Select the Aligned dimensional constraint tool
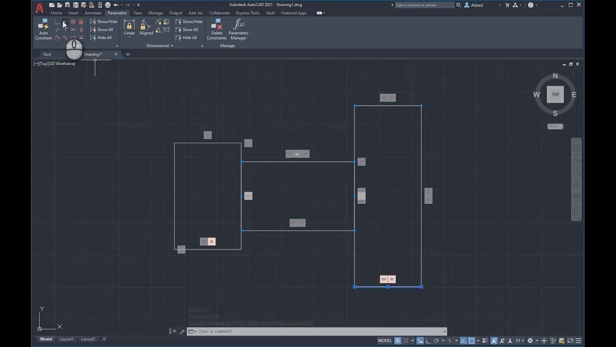This screenshot has height=347, width=616. pos(146,27)
